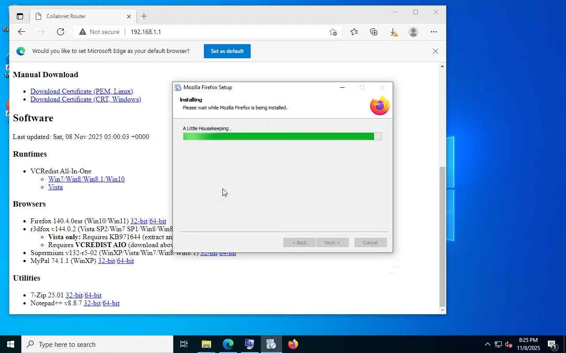
Task: Download MyPal 74.1.1 64-bit
Action: pyautogui.click(x=125, y=261)
